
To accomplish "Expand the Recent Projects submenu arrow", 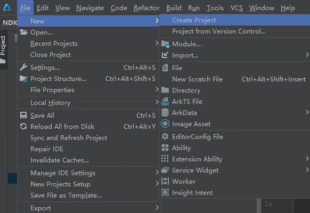I will pos(157,43).
